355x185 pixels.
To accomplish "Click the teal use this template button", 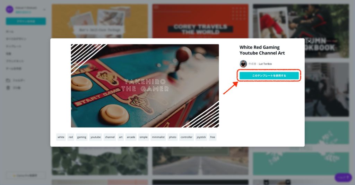I will [x=269, y=76].
